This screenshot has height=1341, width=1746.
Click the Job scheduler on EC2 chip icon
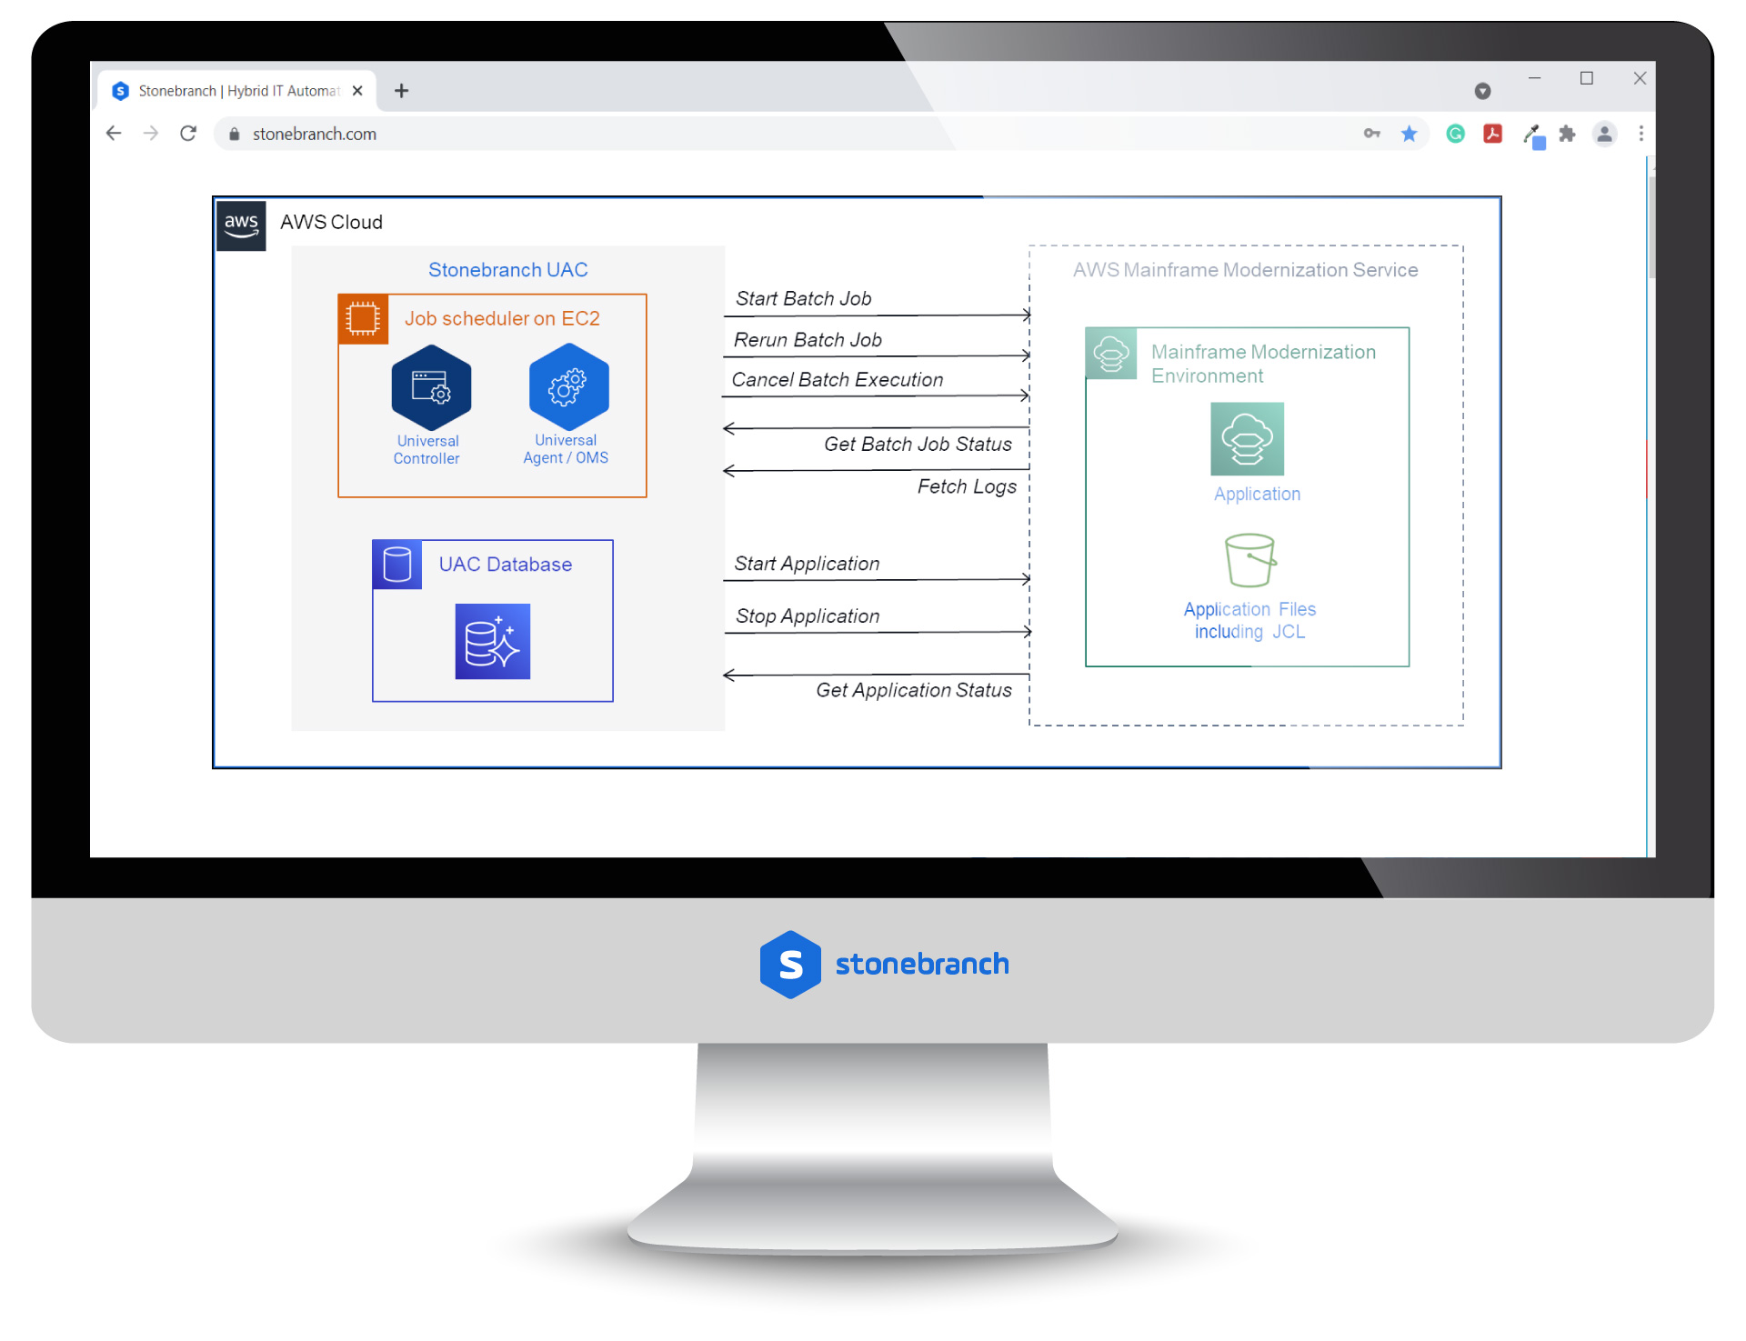click(365, 320)
